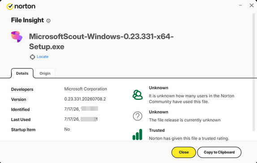Switch to the Details tab
The image size is (257, 163).
point(22,73)
